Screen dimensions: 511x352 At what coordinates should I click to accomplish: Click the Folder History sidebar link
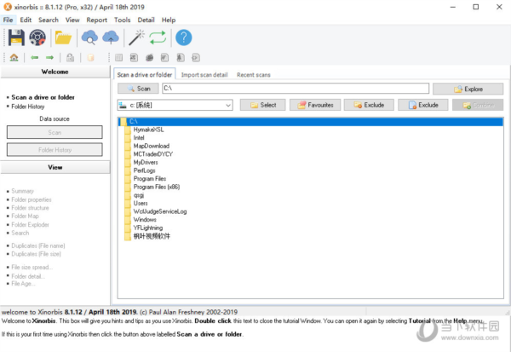pos(28,107)
